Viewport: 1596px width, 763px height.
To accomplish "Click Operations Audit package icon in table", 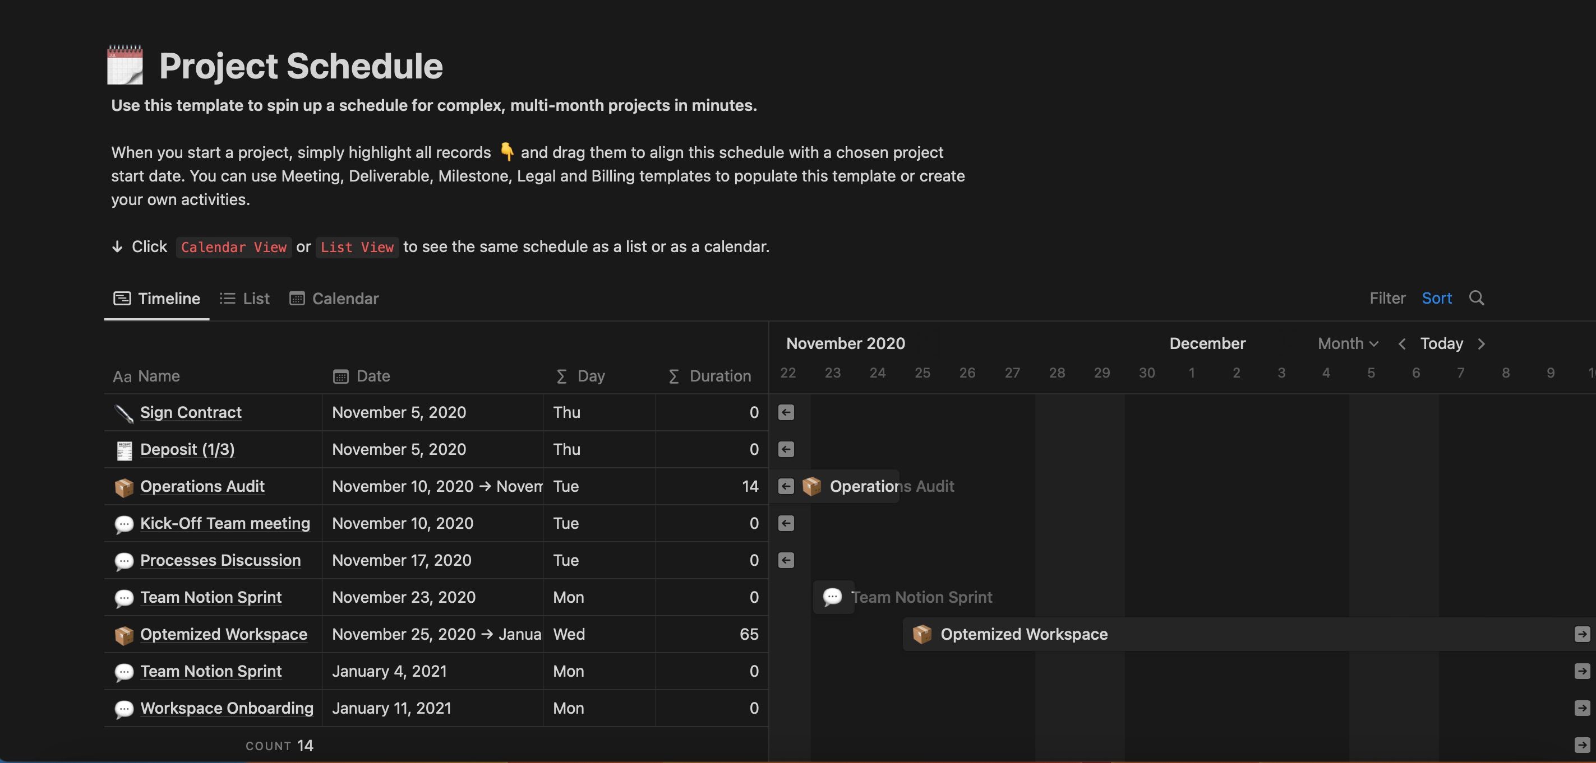I will [x=124, y=487].
